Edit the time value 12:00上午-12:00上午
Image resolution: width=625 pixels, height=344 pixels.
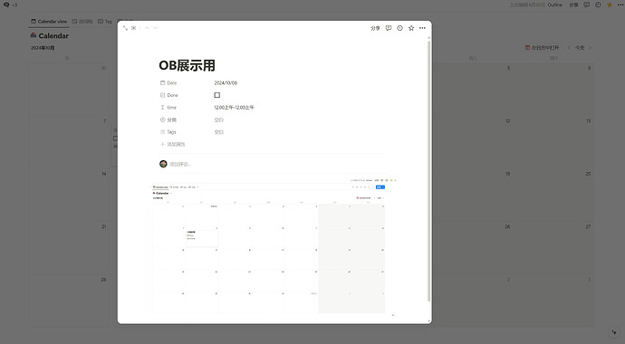point(234,108)
